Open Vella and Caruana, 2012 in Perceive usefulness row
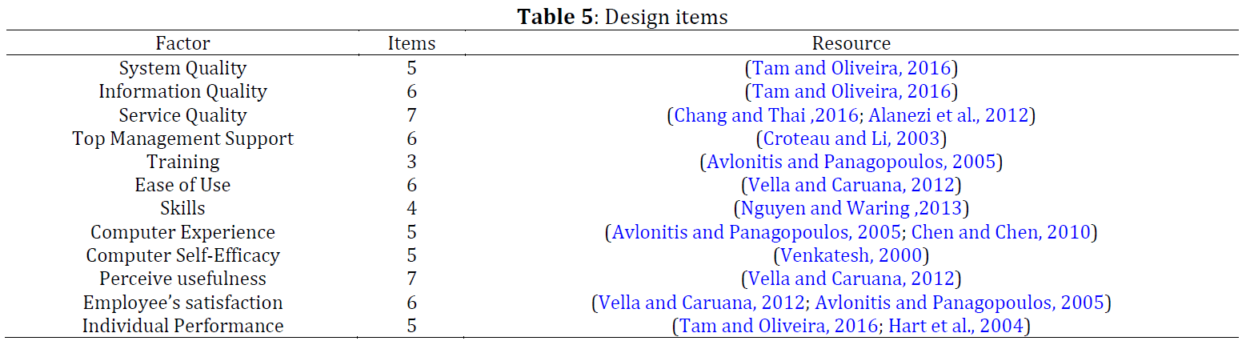The image size is (1242, 345). click(851, 279)
